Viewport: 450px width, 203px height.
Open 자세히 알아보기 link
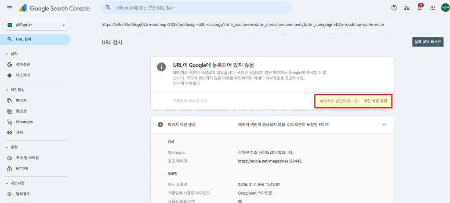click(x=186, y=83)
